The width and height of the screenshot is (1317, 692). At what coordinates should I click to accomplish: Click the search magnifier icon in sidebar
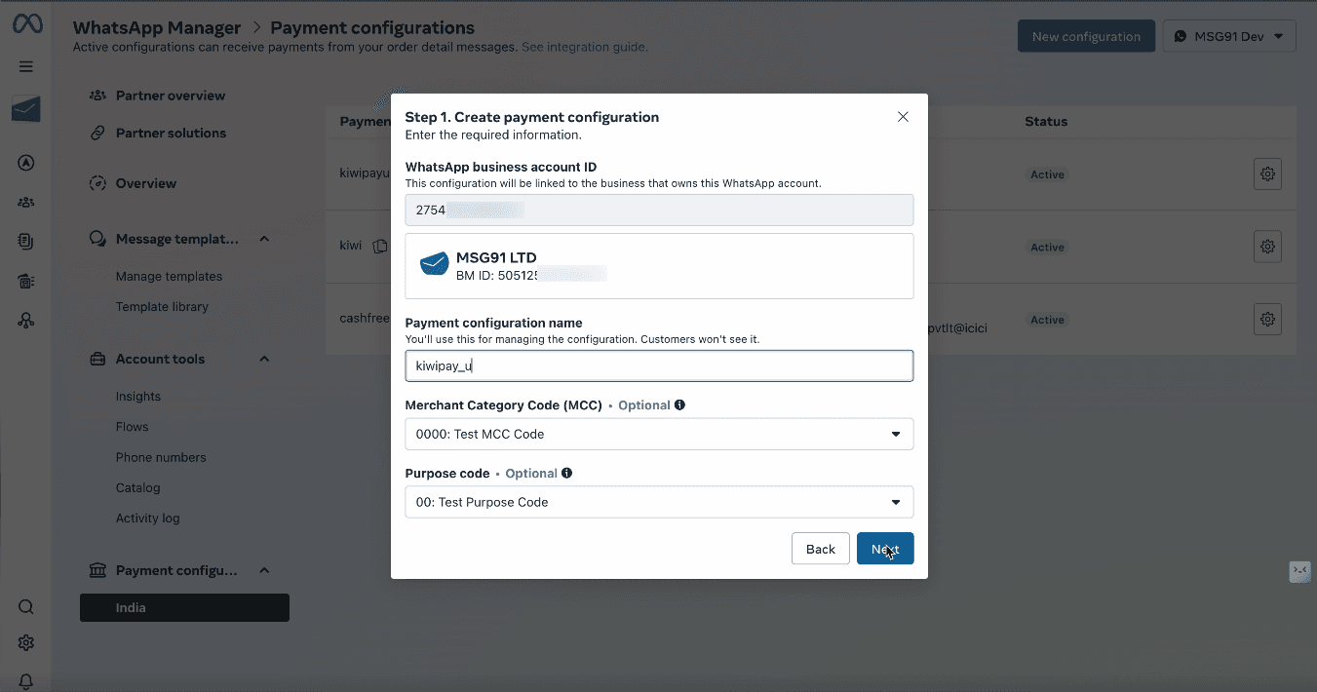[x=26, y=607]
